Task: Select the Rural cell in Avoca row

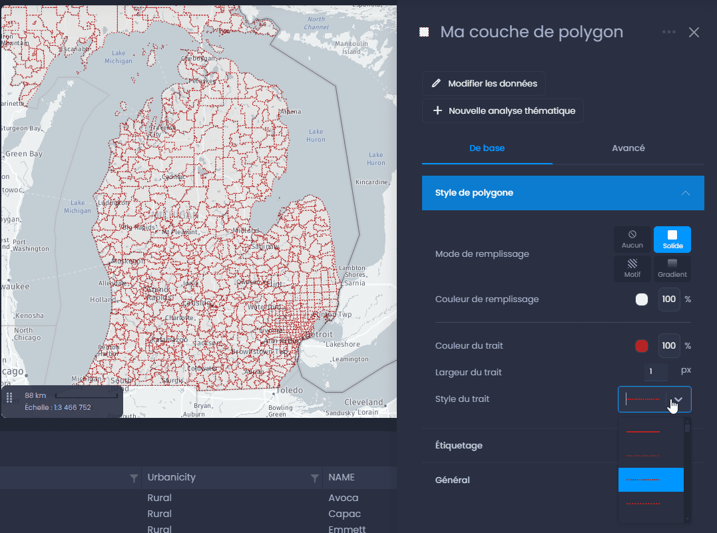Action: [x=160, y=498]
